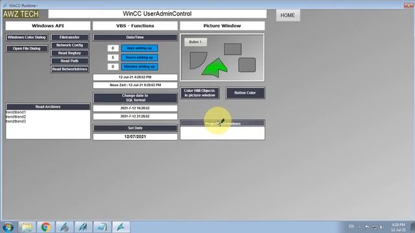Image resolution: width=415 pixels, height=233 pixels.
Task: Click the action center flag tray icon
Action: (367, 227)
